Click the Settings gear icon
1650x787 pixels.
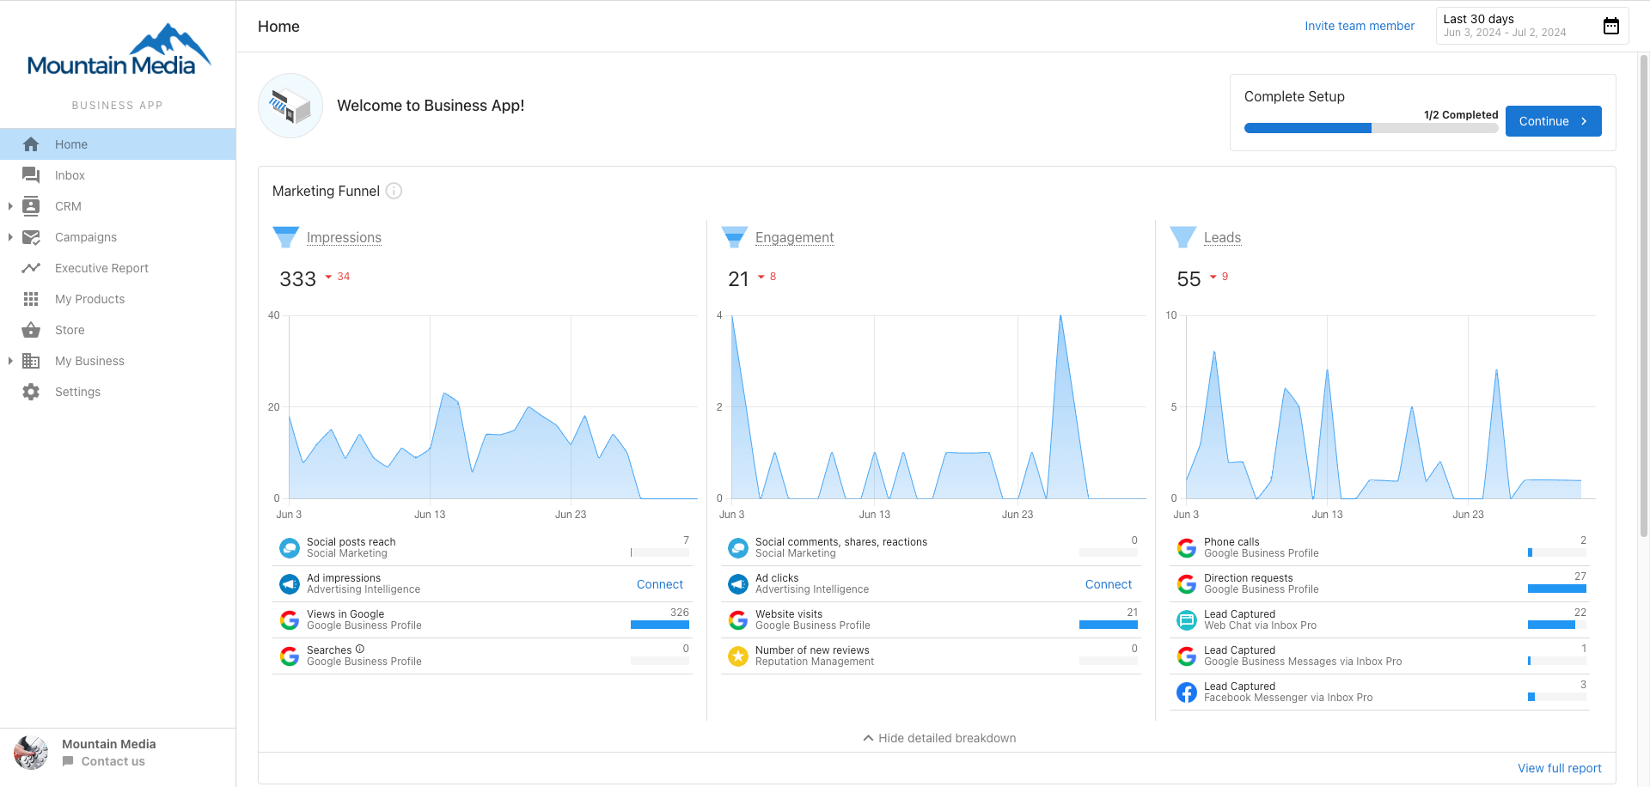[31, 392]
